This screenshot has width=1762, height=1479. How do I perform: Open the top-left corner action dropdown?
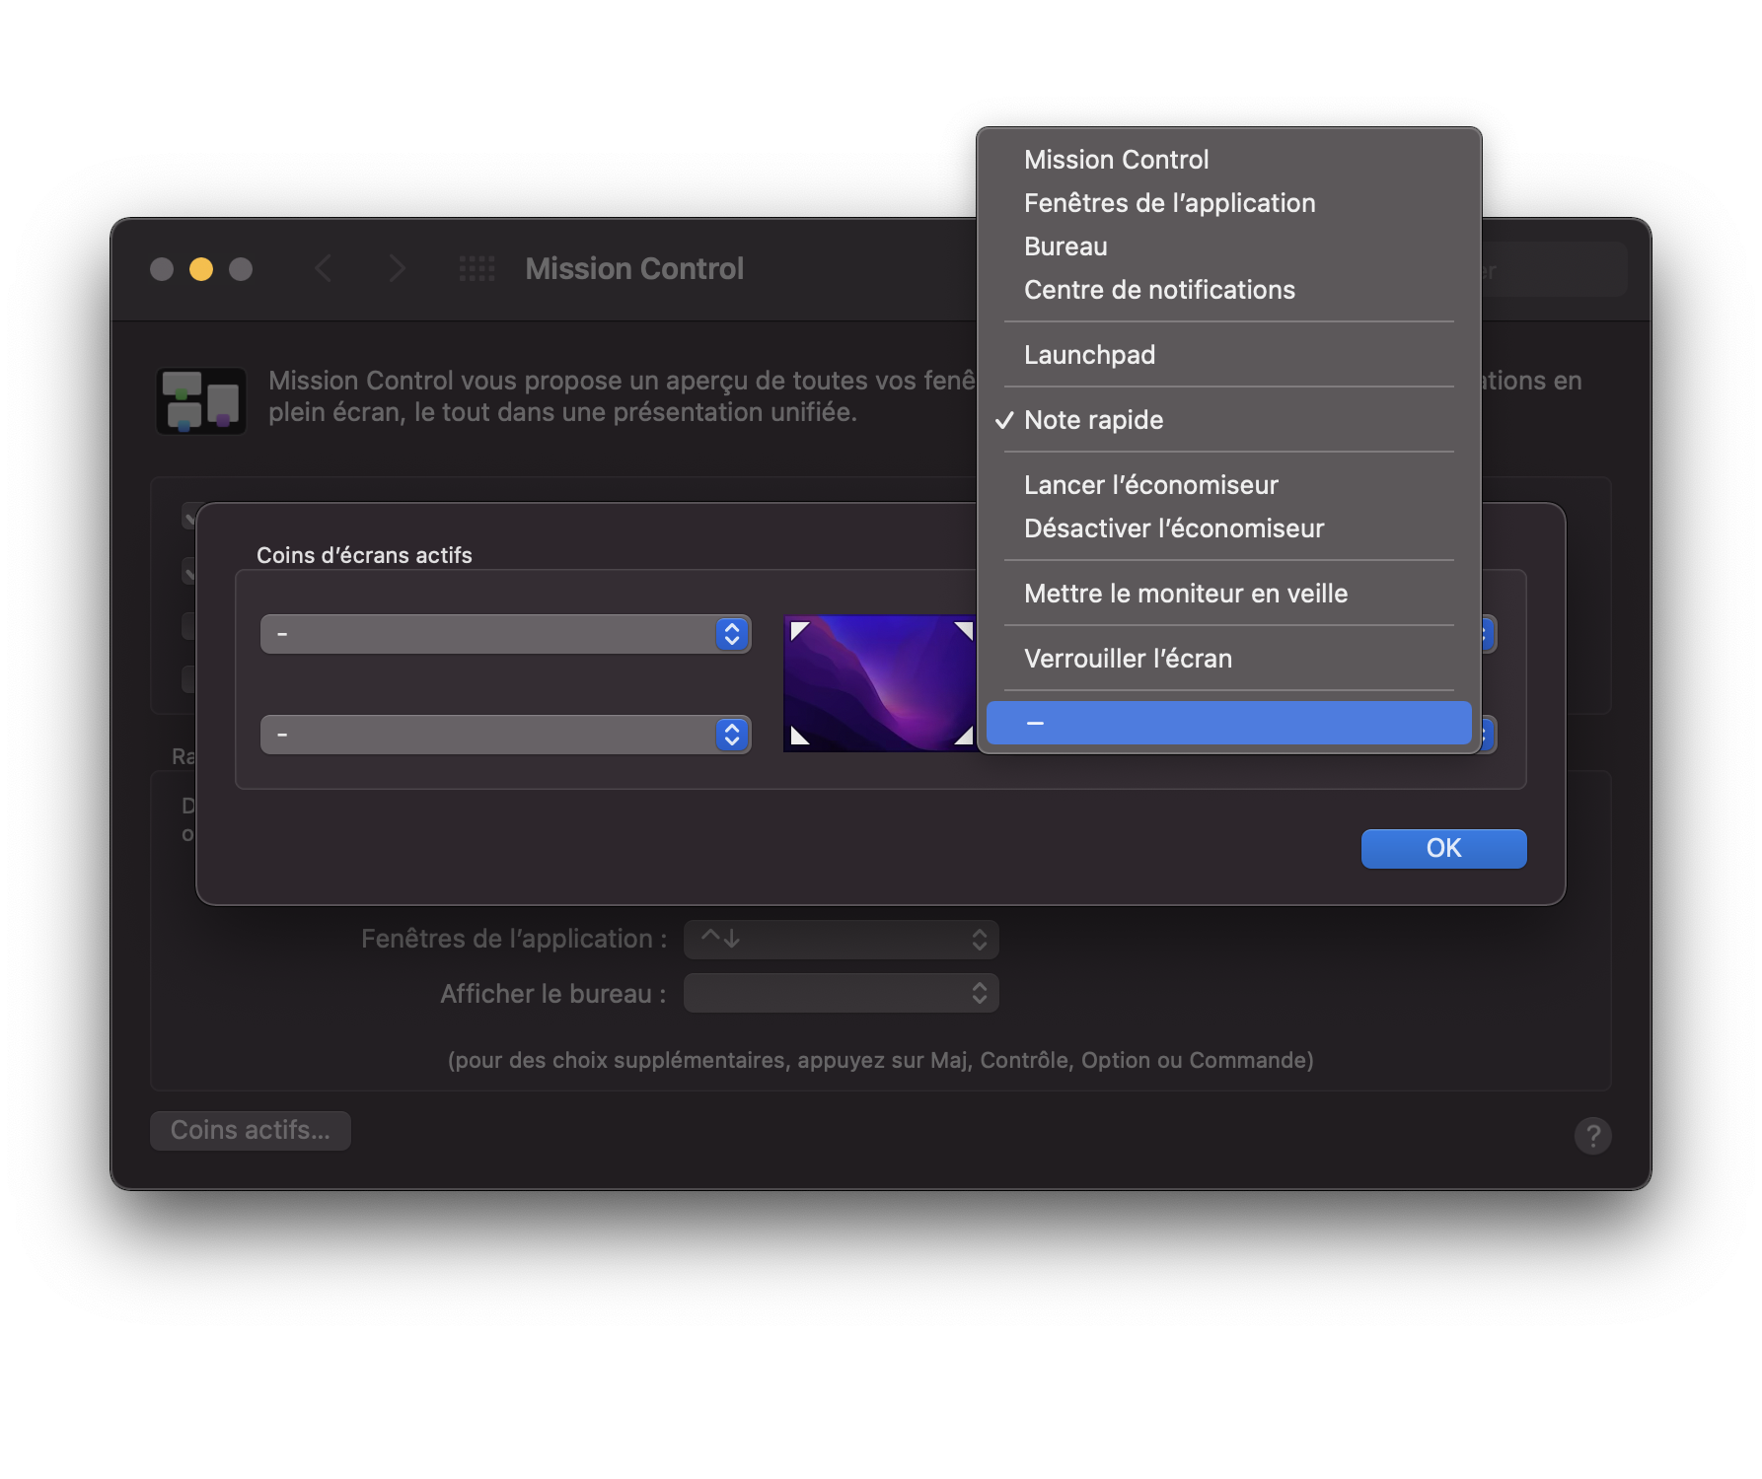[505, 634]
